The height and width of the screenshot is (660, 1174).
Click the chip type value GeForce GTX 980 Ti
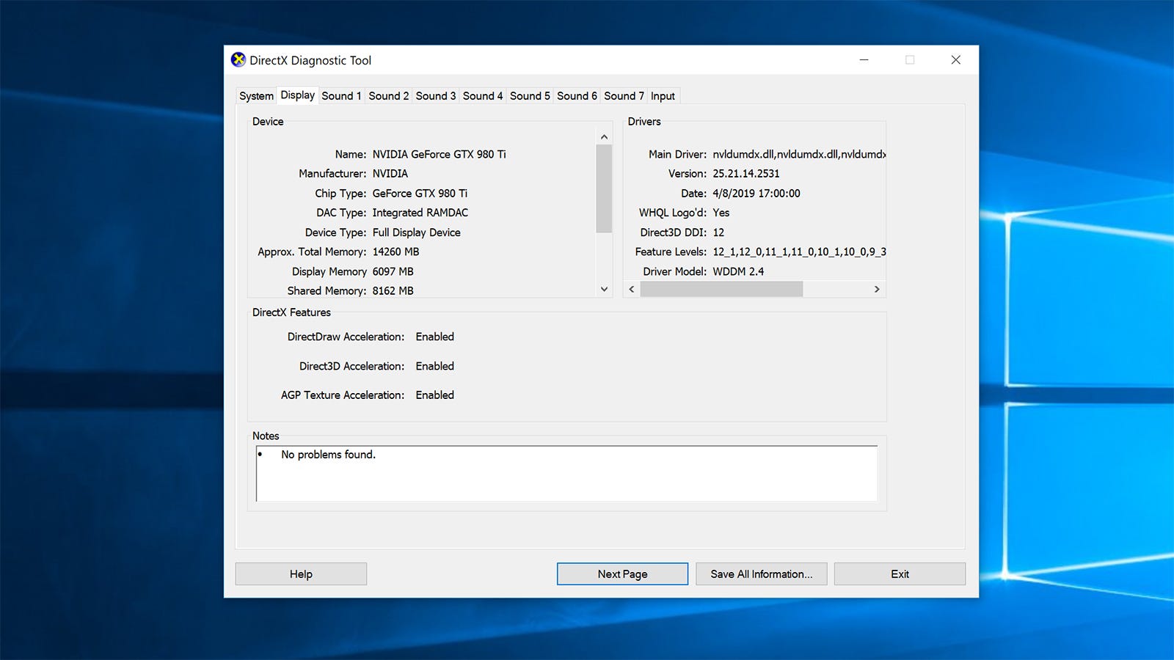tap(420, 194)
